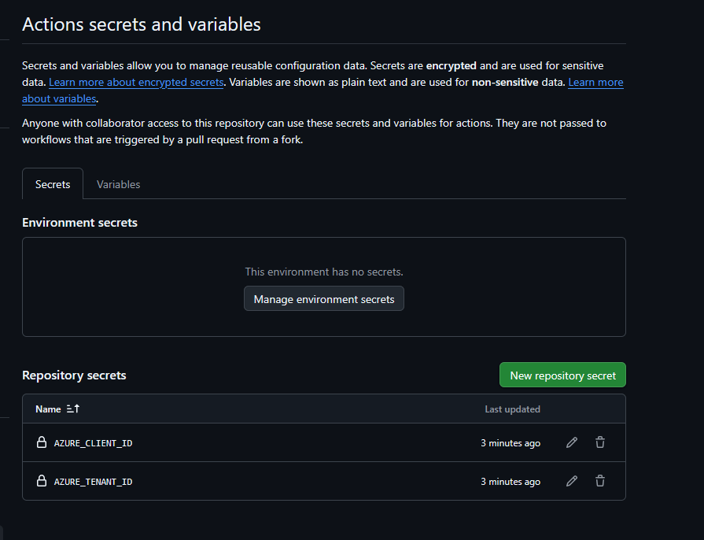The width and height of the screenshot is (704, 540).
Task: Click the Repository secrets section heading
Action: click(74, 375)
